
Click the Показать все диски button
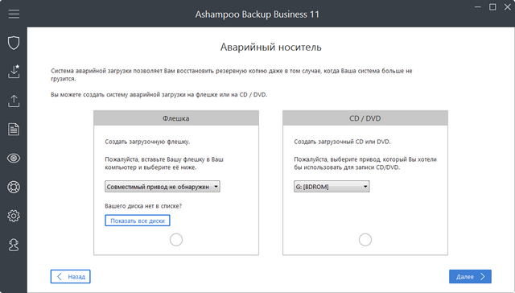pos(138,221)
